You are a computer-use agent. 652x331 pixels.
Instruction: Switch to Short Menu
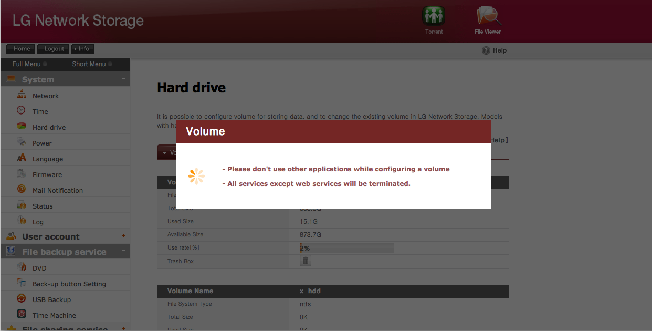[x=92, y=64]
